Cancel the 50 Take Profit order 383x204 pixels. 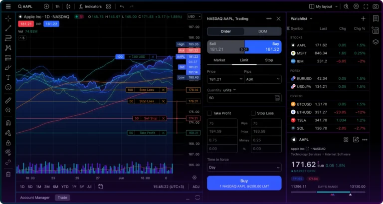tap(164, 133)
